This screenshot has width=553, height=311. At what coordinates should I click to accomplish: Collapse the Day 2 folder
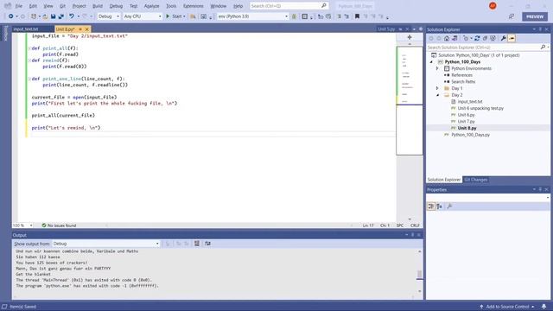(x=437, y=95)
